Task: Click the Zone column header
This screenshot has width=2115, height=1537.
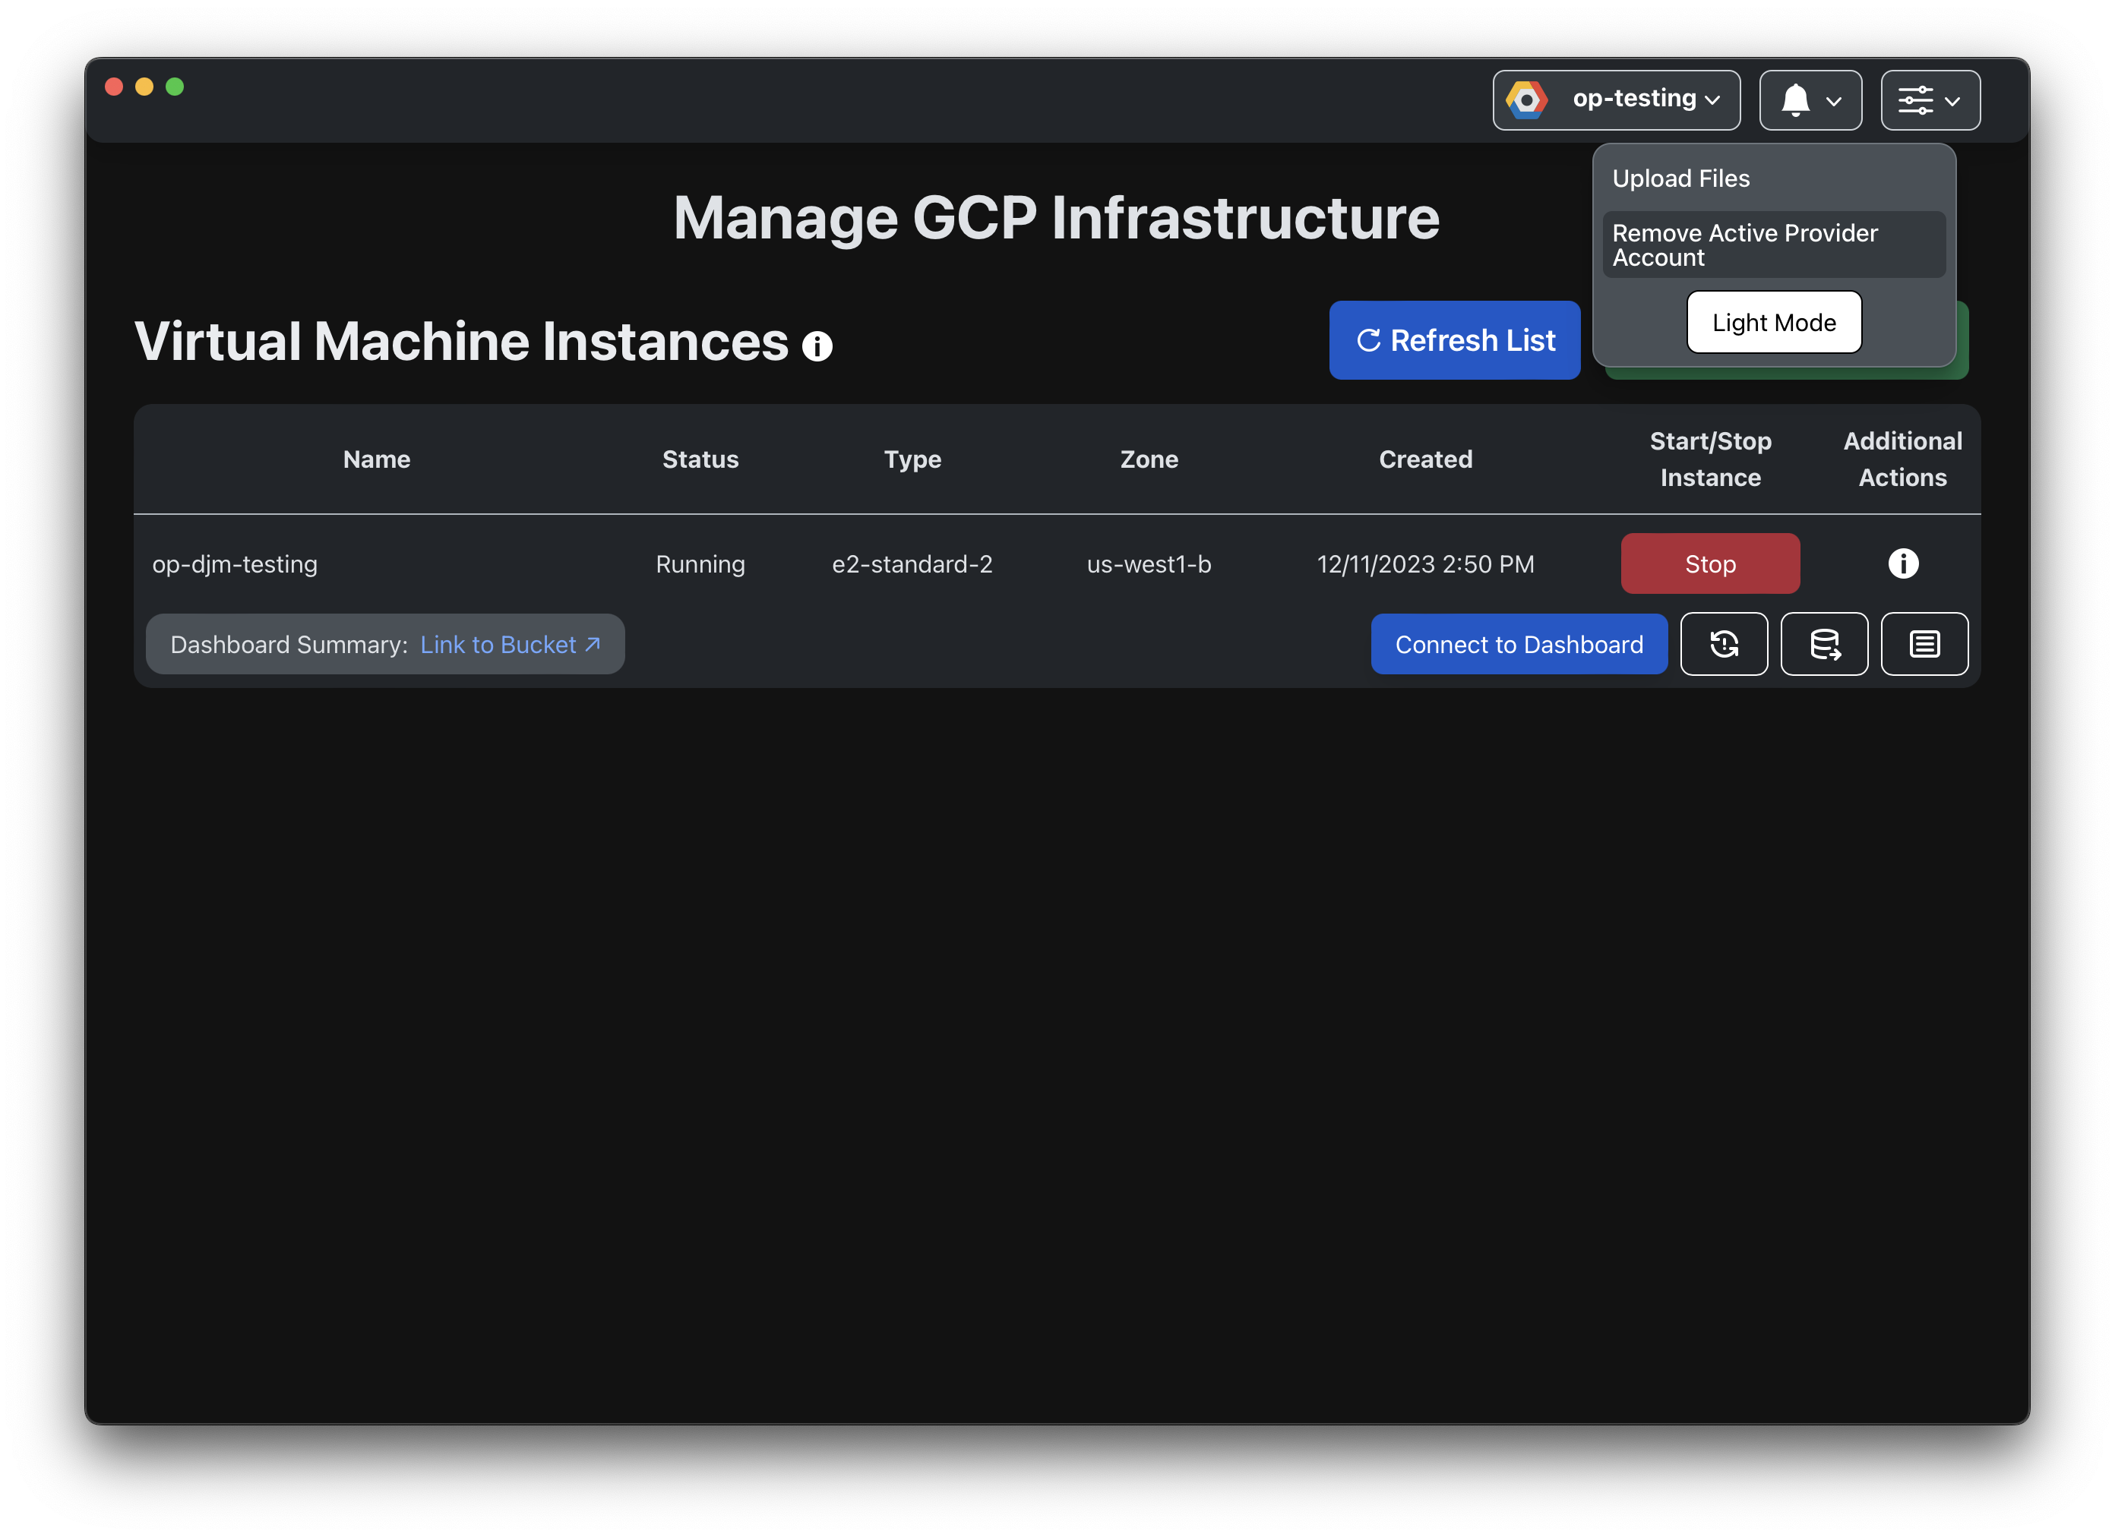Action: [1149, 459]
